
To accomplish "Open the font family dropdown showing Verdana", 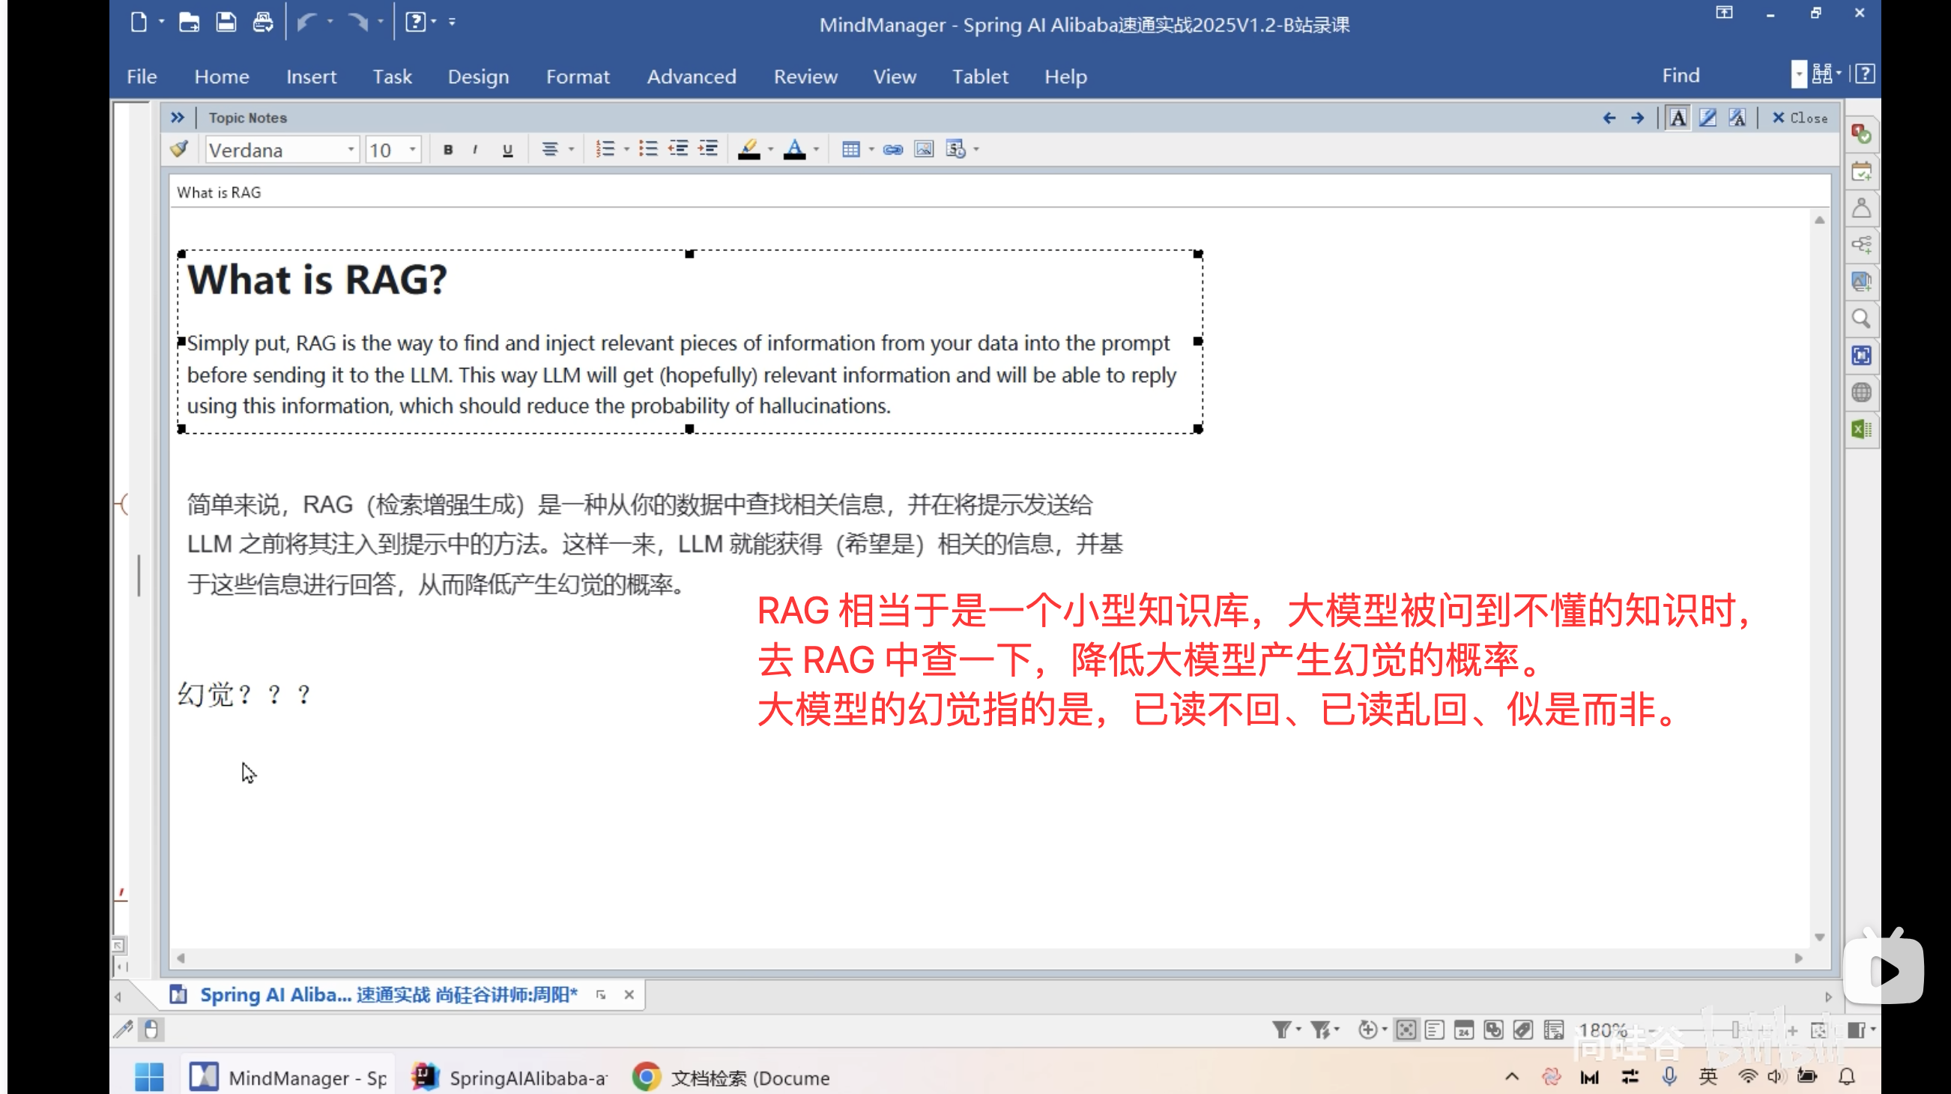I will [350, 149].
